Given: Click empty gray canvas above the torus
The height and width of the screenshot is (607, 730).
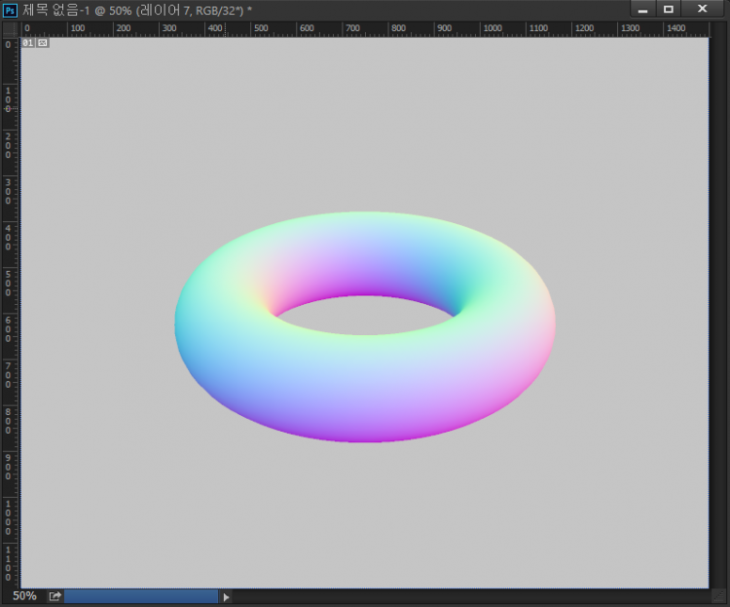Looking at the screenshot, I should (365, 127).
